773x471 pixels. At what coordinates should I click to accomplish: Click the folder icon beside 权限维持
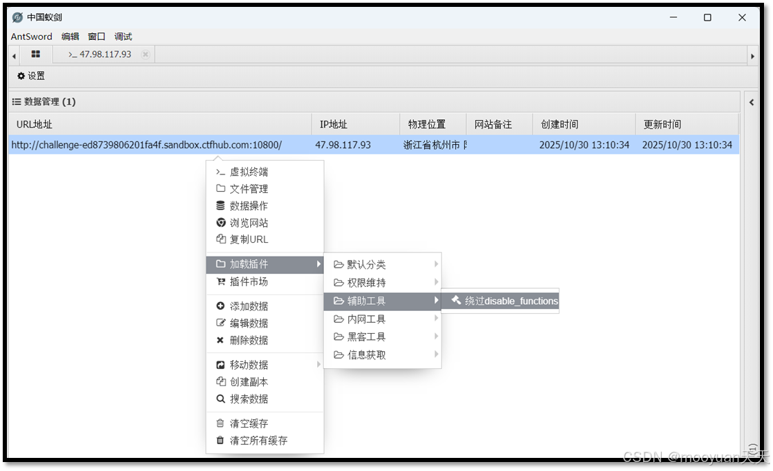(338, 283)
